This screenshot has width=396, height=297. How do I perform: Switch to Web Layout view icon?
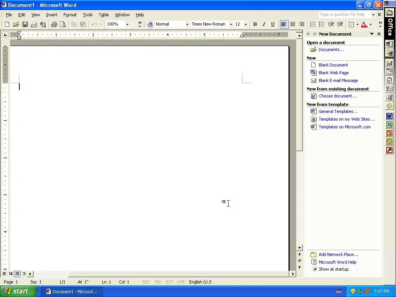click(x=11, y=273)
